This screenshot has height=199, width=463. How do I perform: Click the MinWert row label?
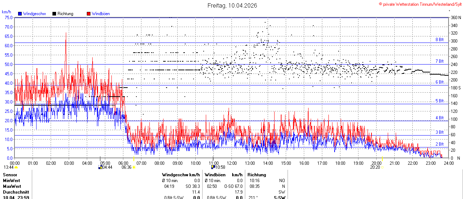point(12,181)
